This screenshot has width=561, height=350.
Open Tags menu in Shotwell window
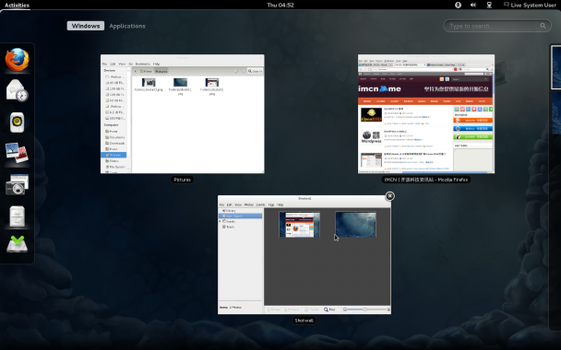(271, 204)
